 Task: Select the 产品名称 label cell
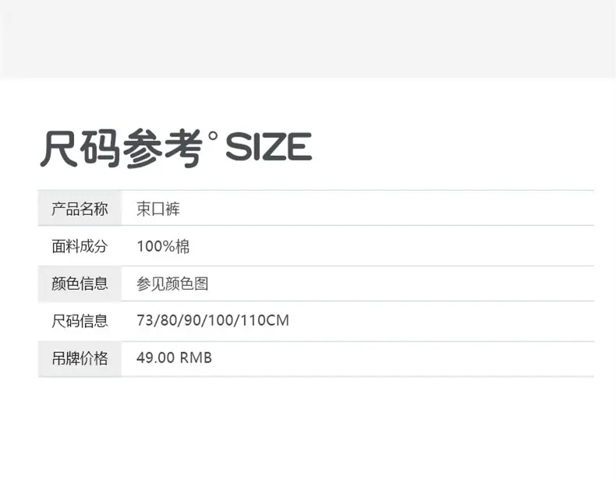80,208
